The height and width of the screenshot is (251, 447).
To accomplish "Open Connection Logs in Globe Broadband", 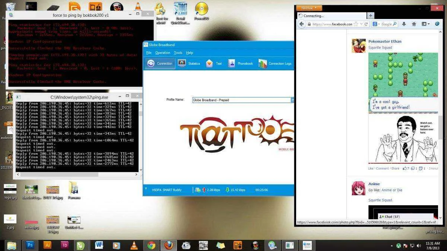I will pyautogui.click(x=275, y=64).
